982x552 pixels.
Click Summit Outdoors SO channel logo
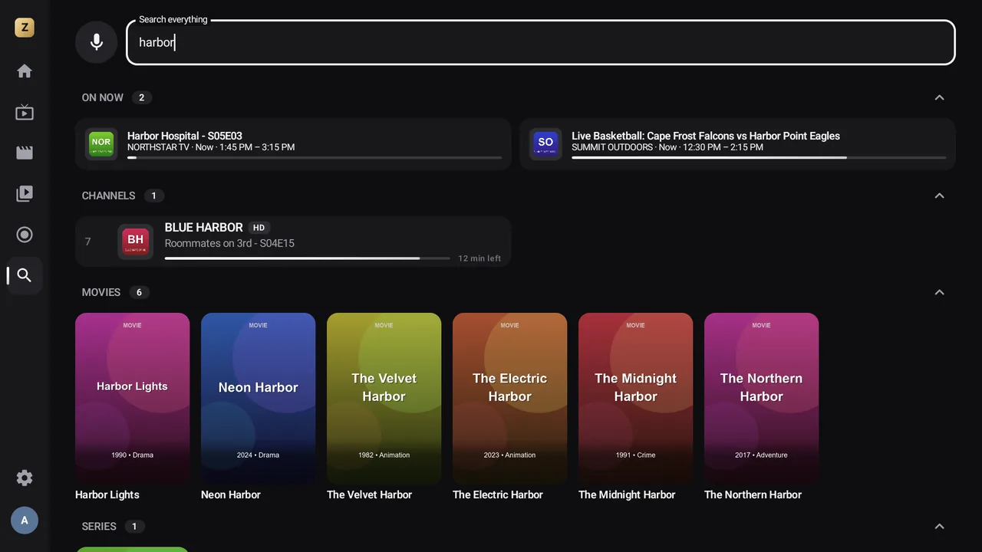pyautogui.click(x=545, y=143)
